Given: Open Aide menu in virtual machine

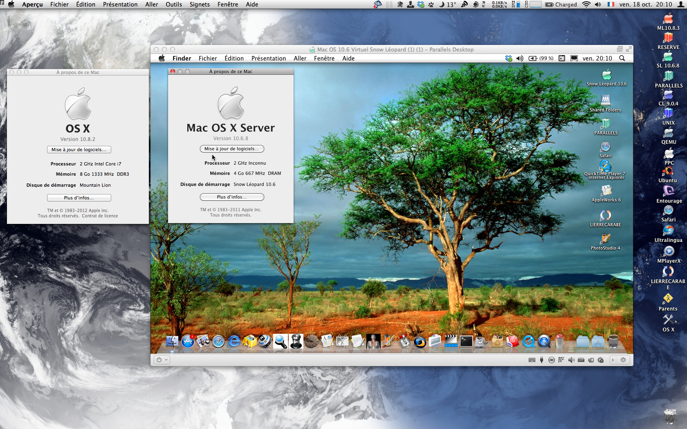Looking at the screenshot, I should (x=348, y=58).
